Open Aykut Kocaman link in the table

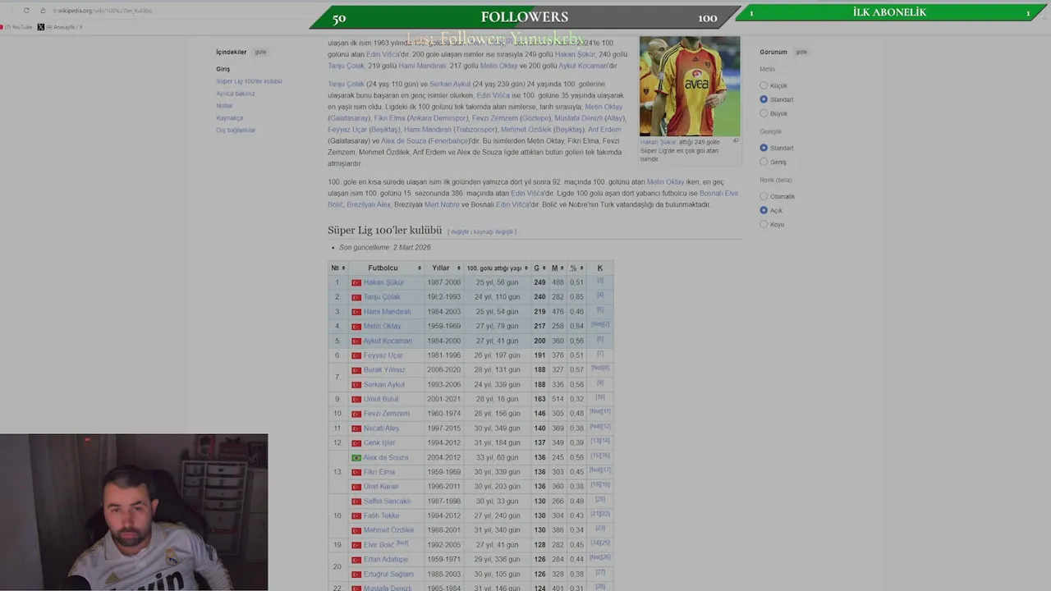point(388,341)
